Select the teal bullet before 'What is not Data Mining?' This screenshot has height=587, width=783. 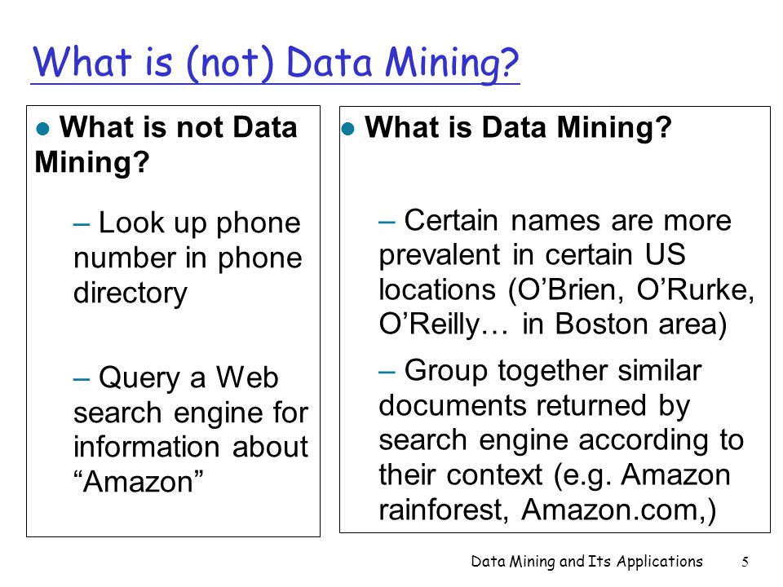43,129
